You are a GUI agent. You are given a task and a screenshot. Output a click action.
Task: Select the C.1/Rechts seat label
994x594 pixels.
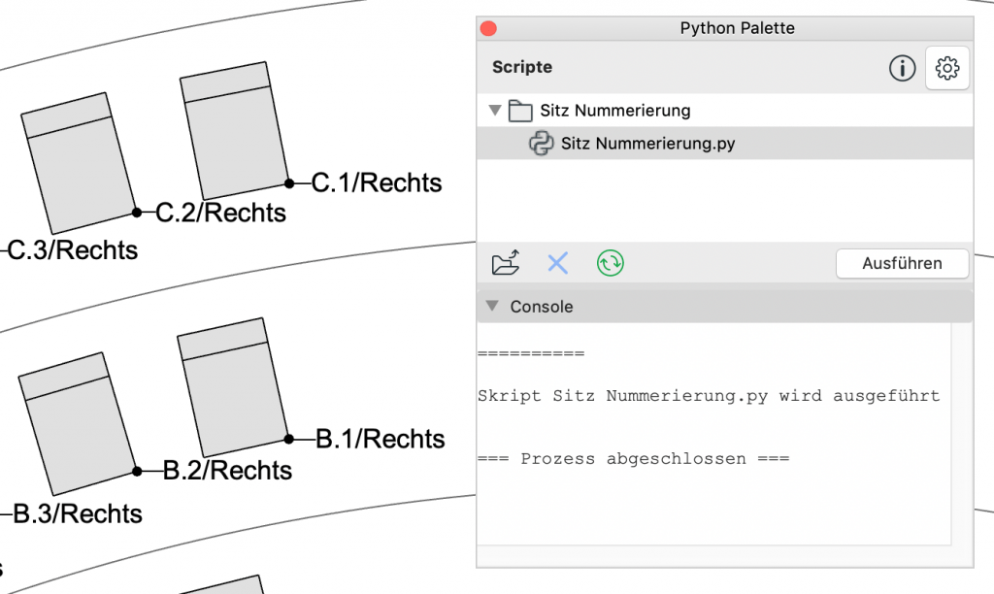pos(377,182)
